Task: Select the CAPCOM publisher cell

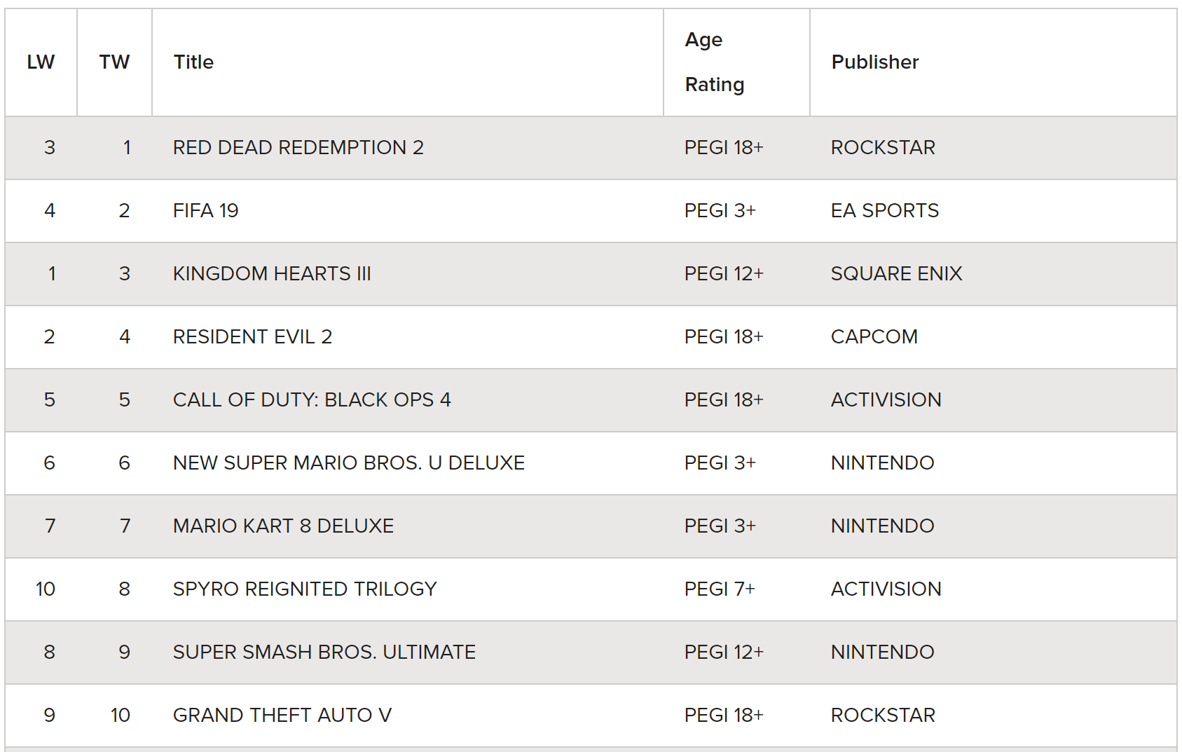Action: click(993, 337)
